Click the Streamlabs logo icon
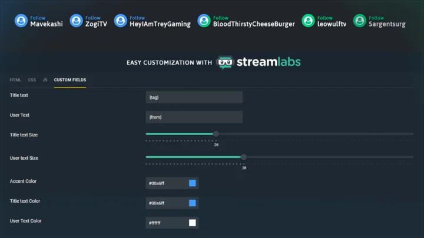Screen dimensions: 424x238 [x=224, y=62]
